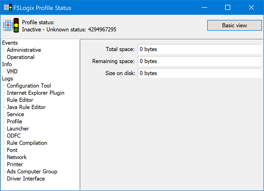Open the Profile log
264x191 pixels.
pos(14,121)
